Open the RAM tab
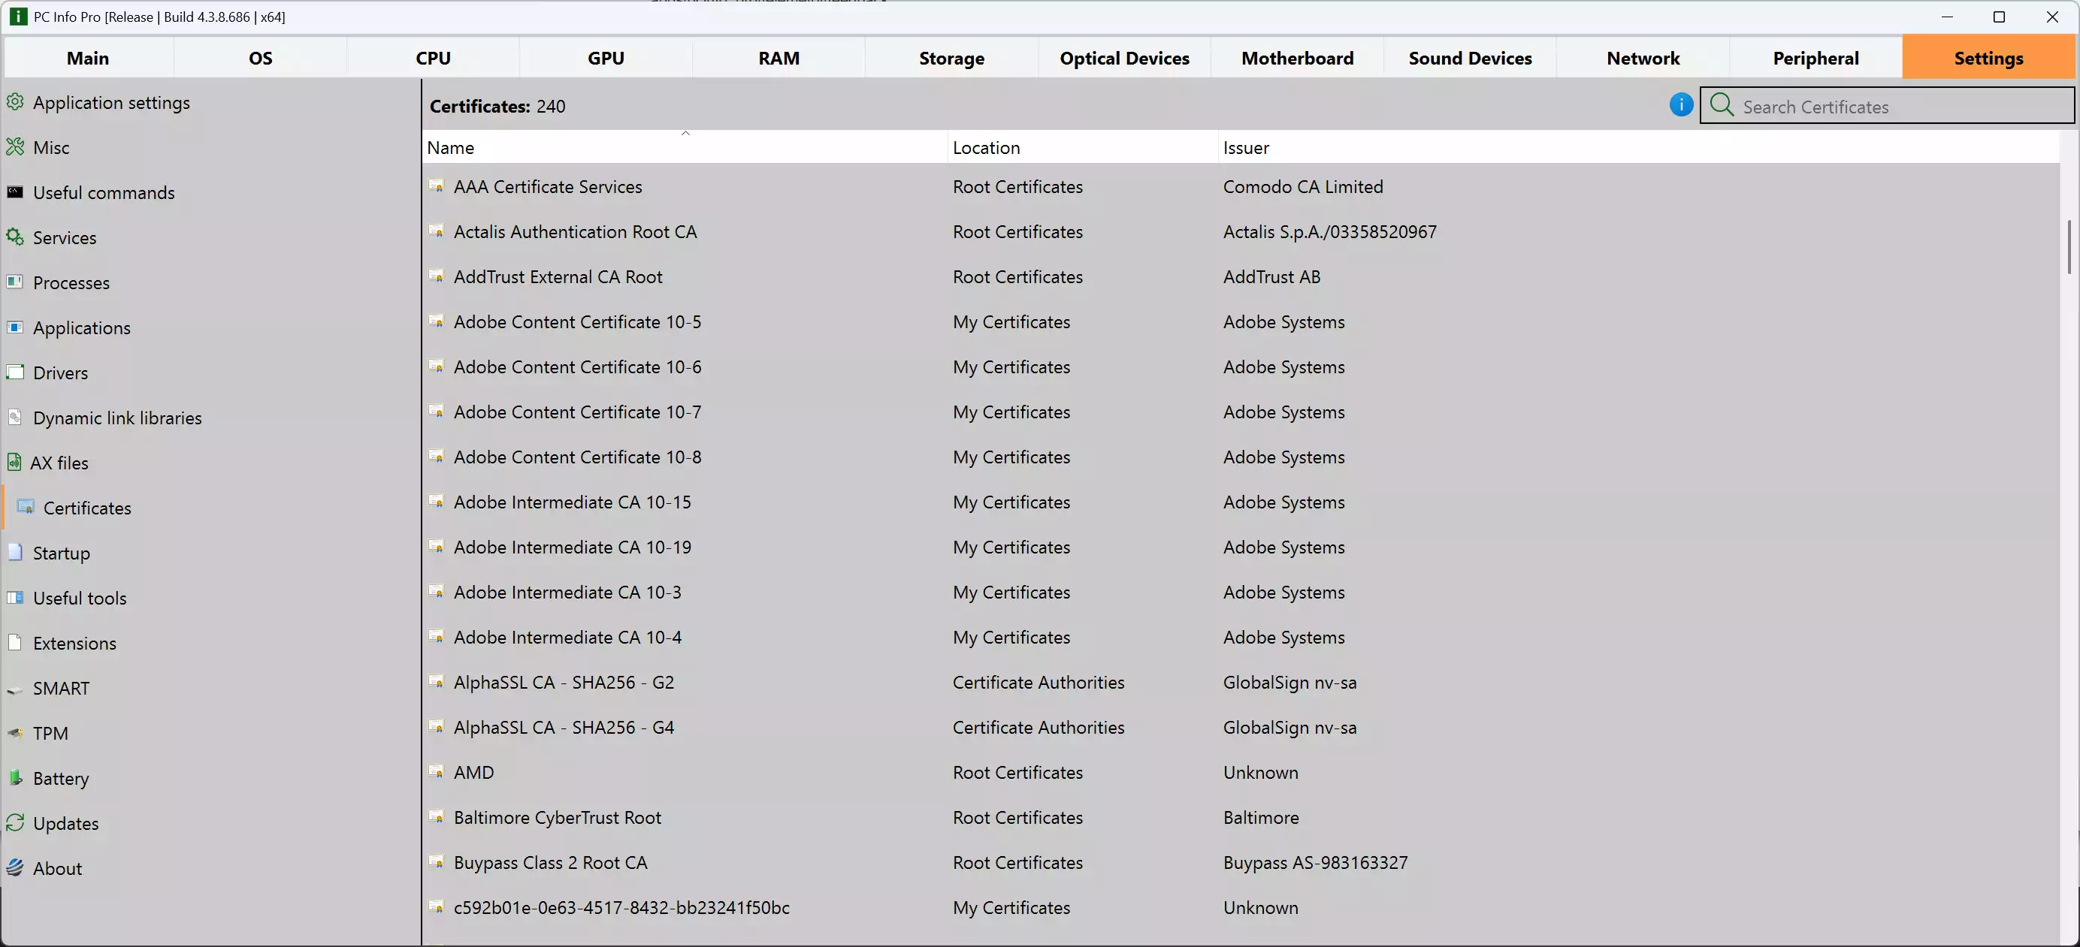Screen dimensions: 2080x947 coord(779,57)
